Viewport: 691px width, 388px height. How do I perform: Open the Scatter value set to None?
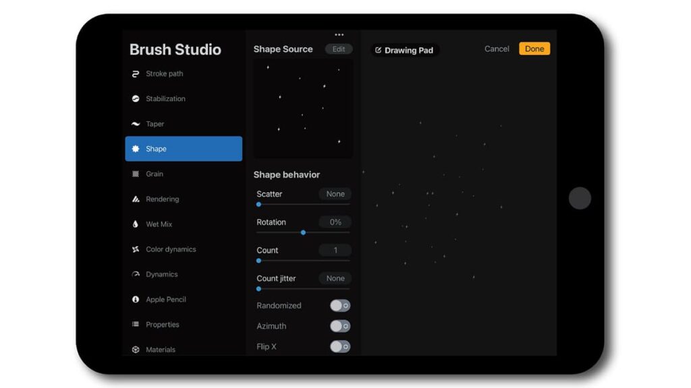point(335,194)
